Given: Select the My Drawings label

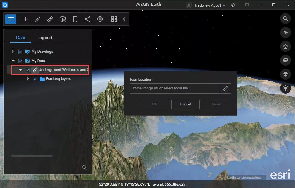Looking at the screenshot, I should tap(42, 51).
